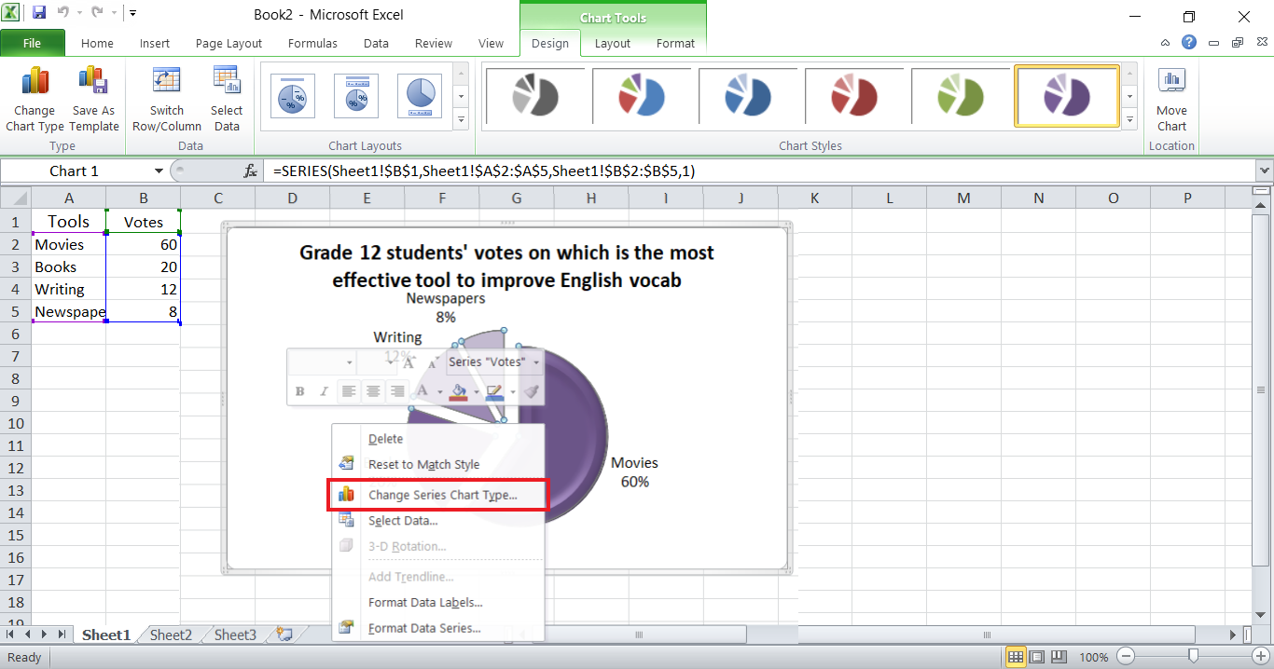Go to last sheet navigation arrow
Viewport: 1274px width, 669px height.
coord(62,635)
